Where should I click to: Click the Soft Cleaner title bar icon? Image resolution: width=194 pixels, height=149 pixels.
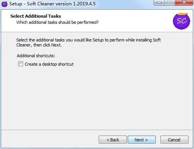[5, 4]
